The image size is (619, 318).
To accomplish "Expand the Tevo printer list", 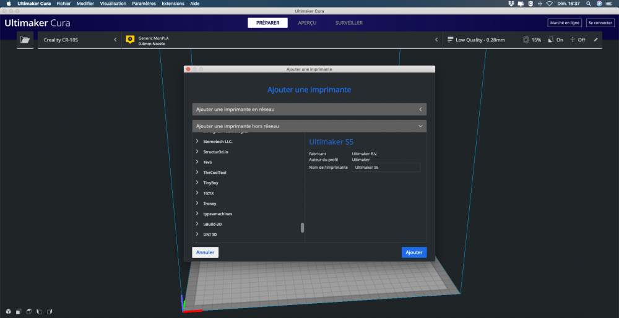I will [x=197, y=161].
